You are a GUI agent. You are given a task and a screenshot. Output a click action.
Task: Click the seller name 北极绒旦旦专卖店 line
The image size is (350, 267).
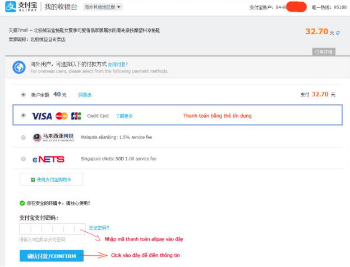(37, 39)
